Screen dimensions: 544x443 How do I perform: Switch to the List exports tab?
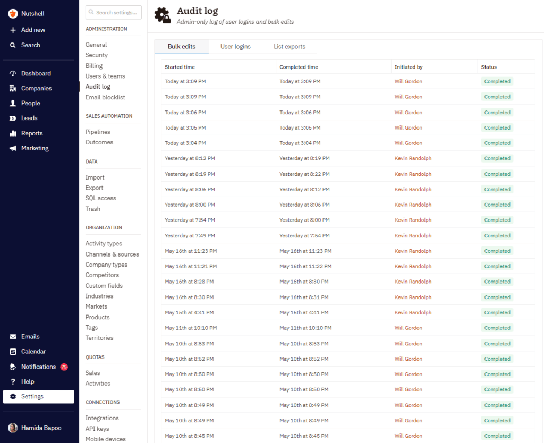290,46
